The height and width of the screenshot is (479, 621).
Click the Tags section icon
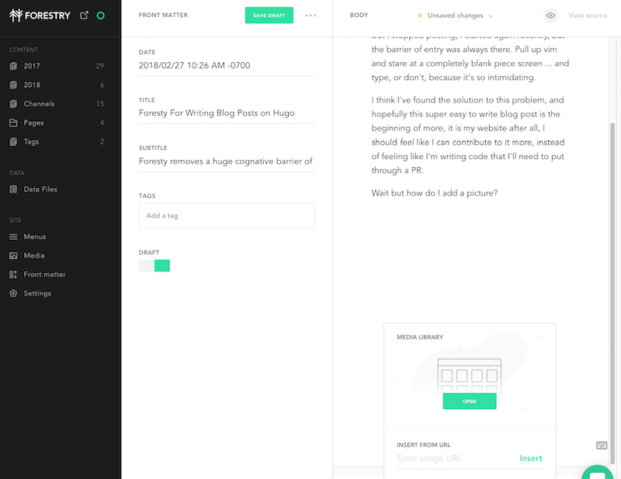13,141
